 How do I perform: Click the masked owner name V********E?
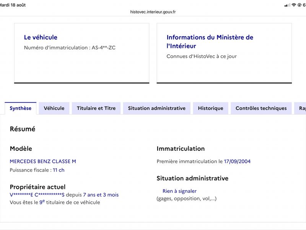coord(21,195)
